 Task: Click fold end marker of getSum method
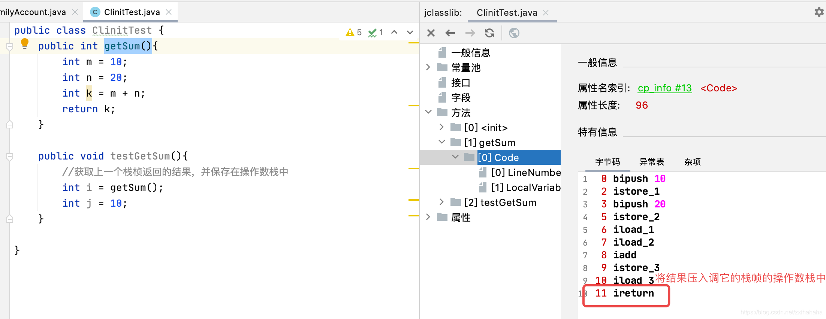[10, 125]
